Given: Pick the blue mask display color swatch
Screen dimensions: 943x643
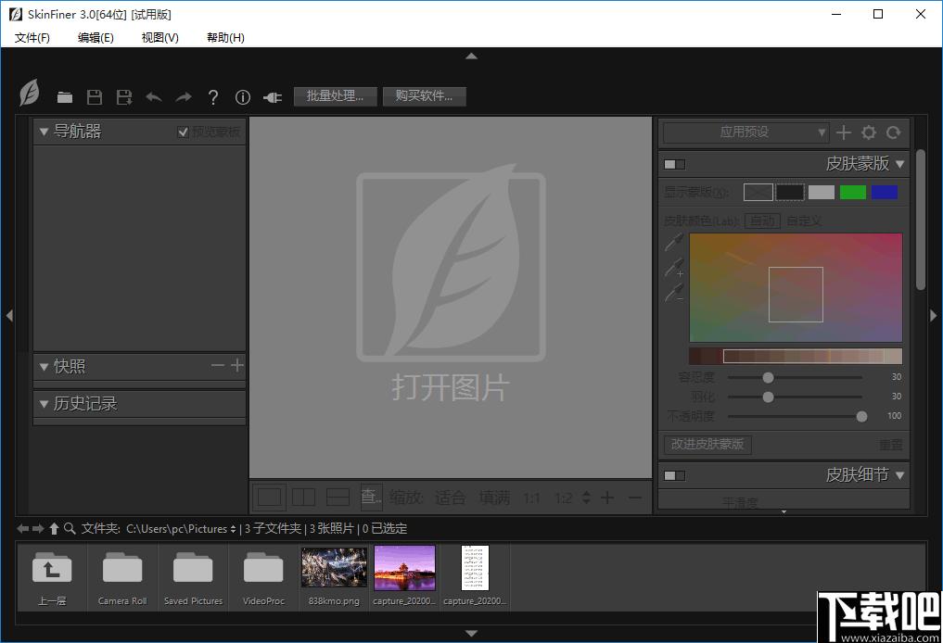Looking at the screenshot, I should [884, 193].
